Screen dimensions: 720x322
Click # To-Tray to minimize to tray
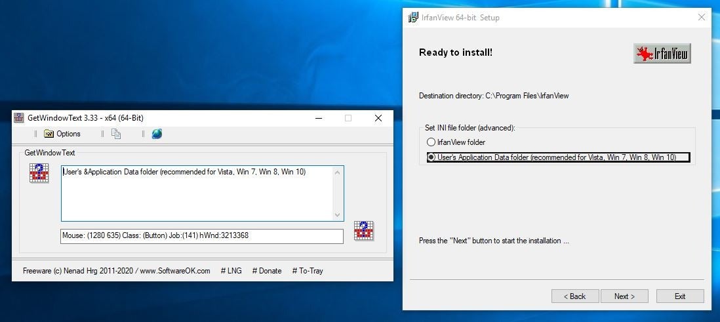click(308, 271)
